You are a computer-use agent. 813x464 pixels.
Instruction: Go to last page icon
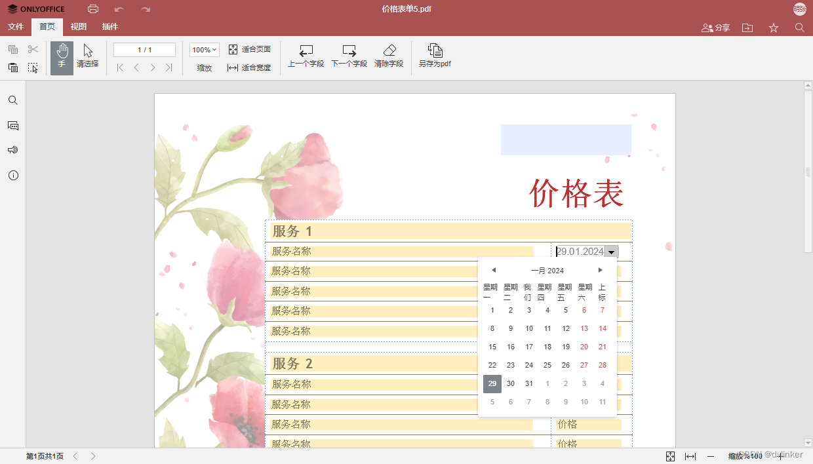coord(169,68)
